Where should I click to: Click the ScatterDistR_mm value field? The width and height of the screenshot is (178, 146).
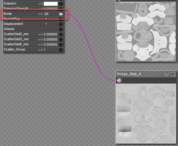(x=50, y=34)
